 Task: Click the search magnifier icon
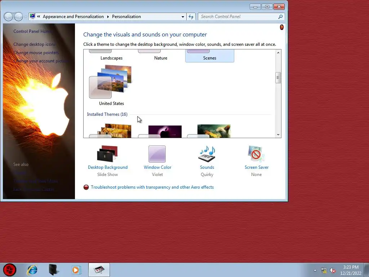[x=280, y=17]
